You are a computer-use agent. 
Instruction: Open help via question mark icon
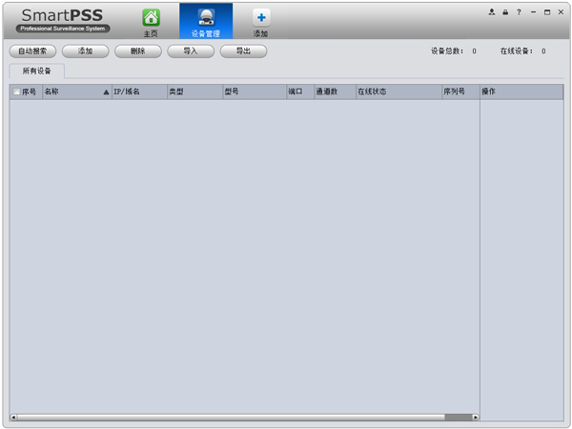[519, 12]
